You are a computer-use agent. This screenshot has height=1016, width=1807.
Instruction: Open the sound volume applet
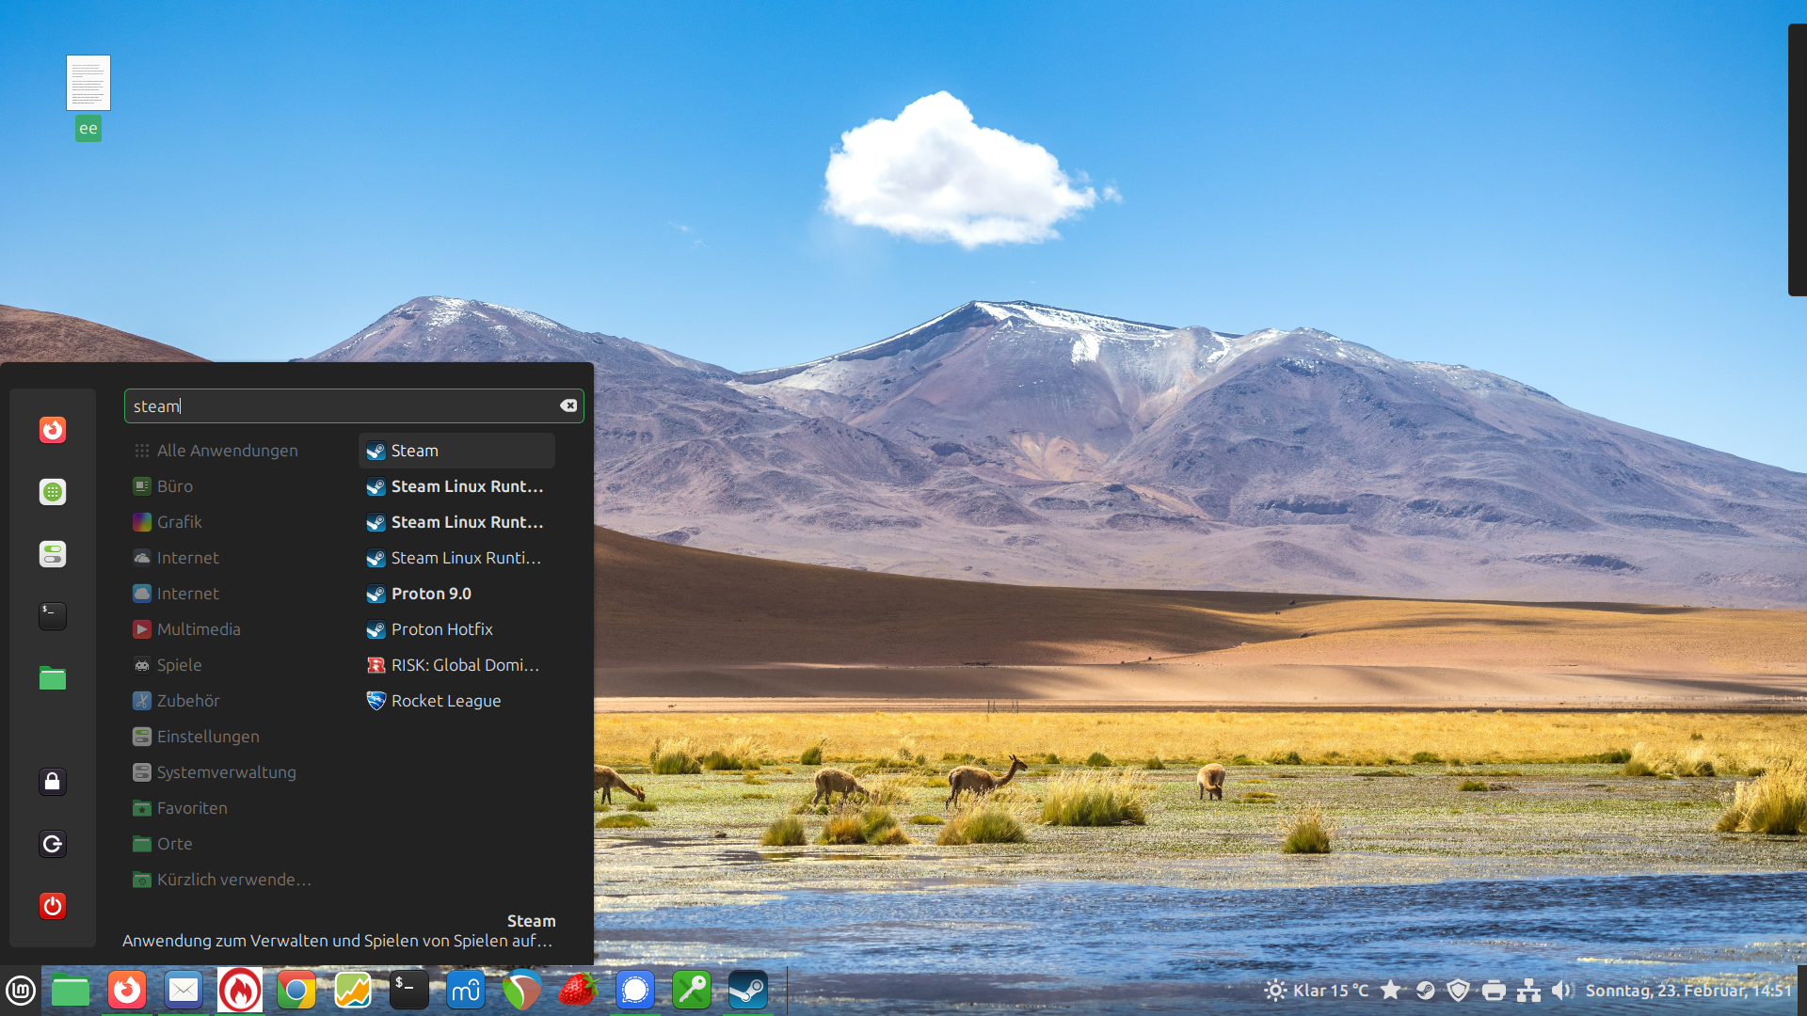click(1562, 990)
